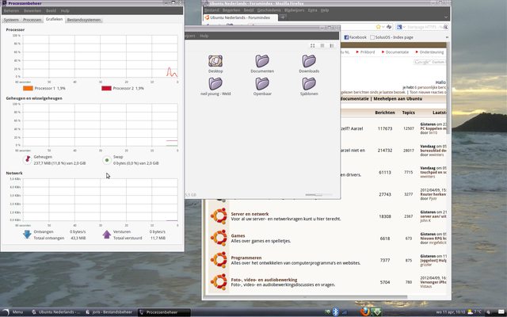Click the Ubuntu logo beside Programmeren
507x317 pixels.
[x=219, y=260]
